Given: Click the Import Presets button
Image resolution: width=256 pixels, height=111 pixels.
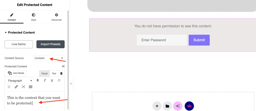Looking at the screenshot, I should click(50, 44).
